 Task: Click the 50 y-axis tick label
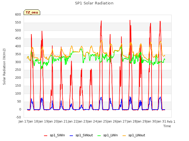click(x=19, y=101)
